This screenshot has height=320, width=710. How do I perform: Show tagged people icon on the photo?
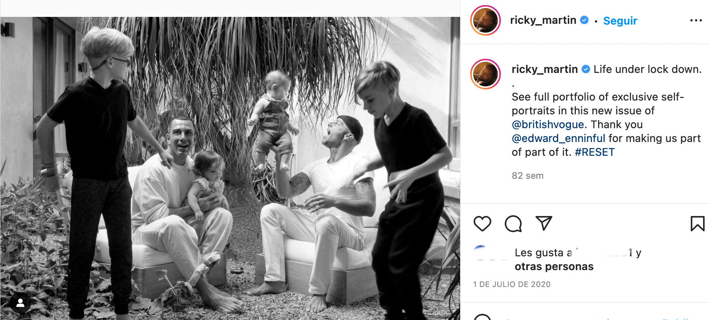20,303
